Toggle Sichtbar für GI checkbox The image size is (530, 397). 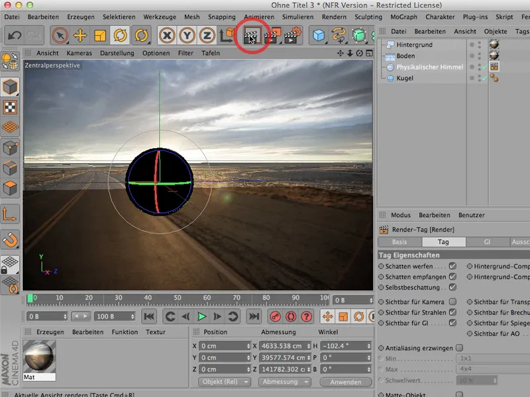pos(452,323)
